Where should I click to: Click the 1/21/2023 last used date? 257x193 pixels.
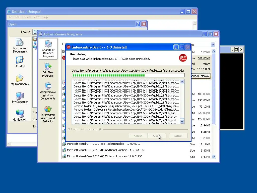click(x=203, y=69)
